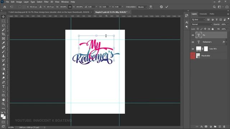This screenshot has height=129, width=230.
Task: Open the Paragraph panel icon
Action: coord(187,27)
